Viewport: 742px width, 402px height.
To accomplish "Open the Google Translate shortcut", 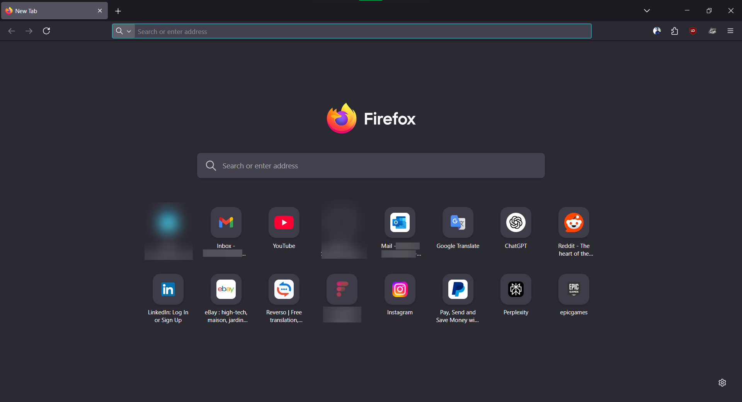I will (x=458, y=222).
